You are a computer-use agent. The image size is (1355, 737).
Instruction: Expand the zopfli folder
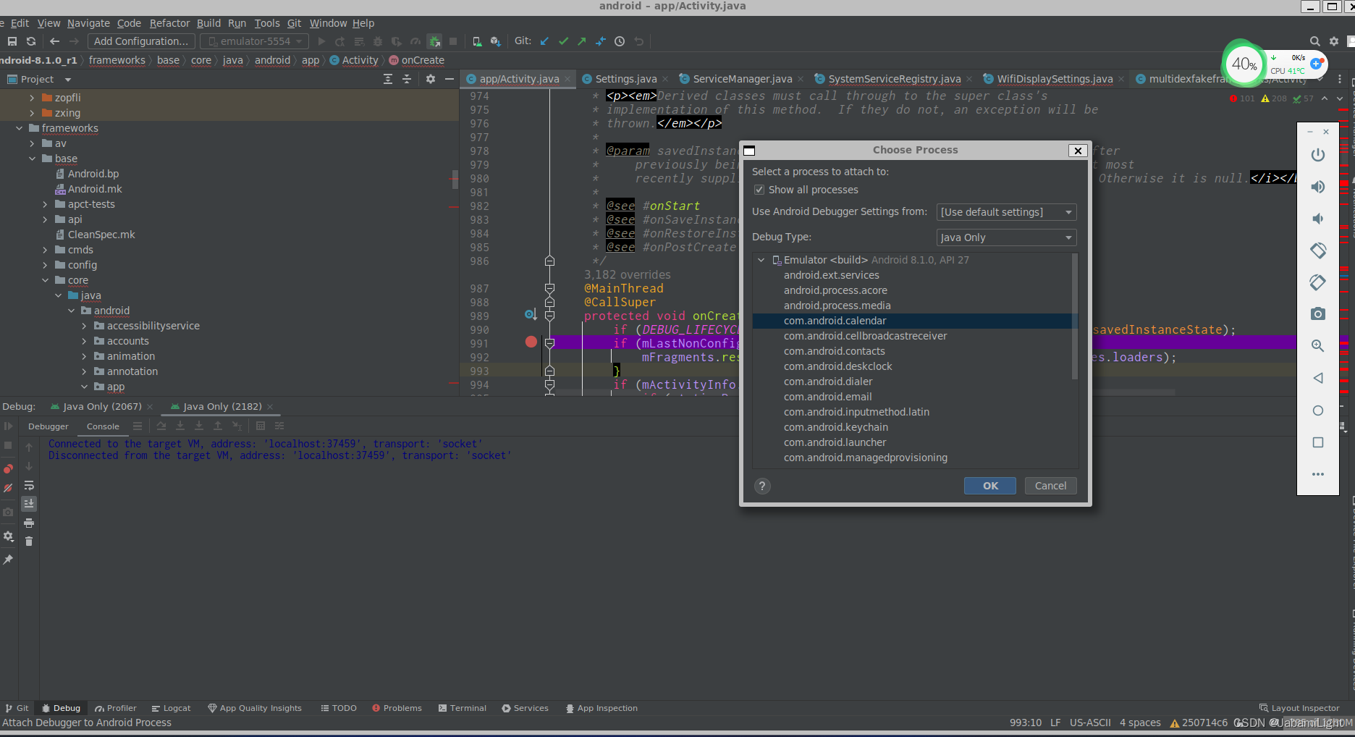(x=32, y=98)
